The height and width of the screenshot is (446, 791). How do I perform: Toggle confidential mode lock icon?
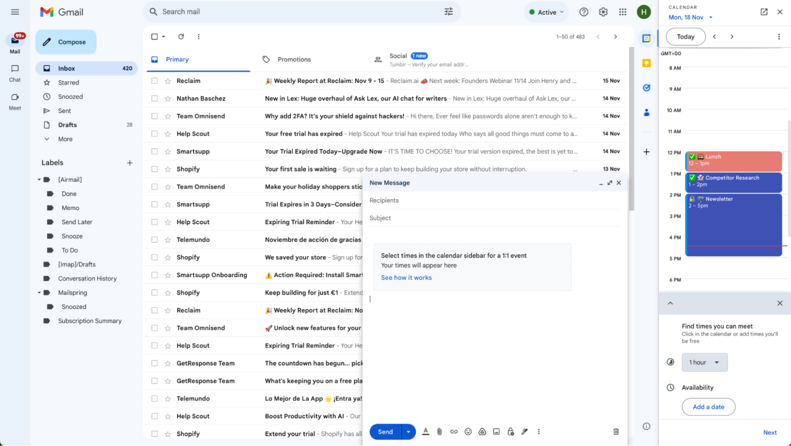click(510, 431)
